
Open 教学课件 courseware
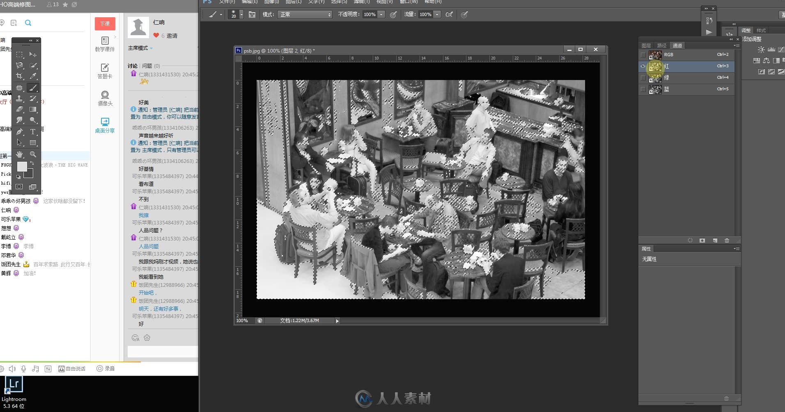105,44
